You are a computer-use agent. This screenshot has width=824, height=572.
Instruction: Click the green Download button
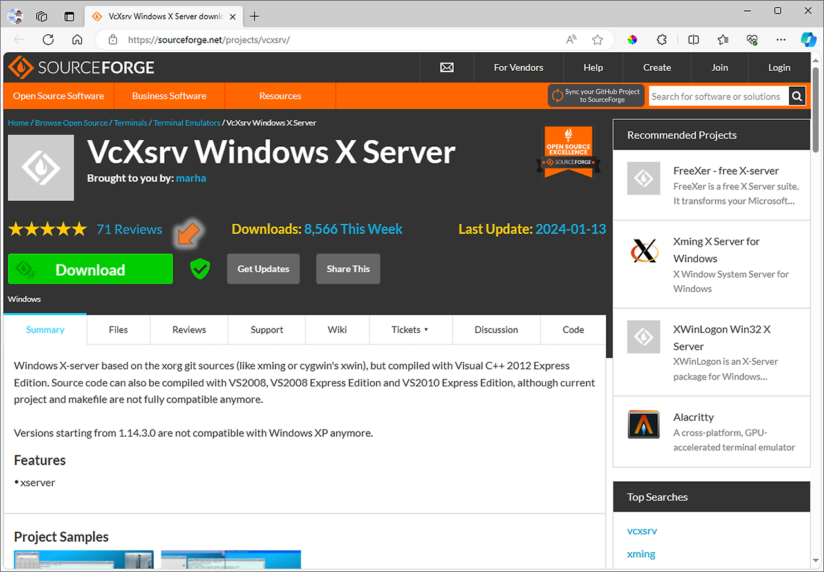pos(90,269)
